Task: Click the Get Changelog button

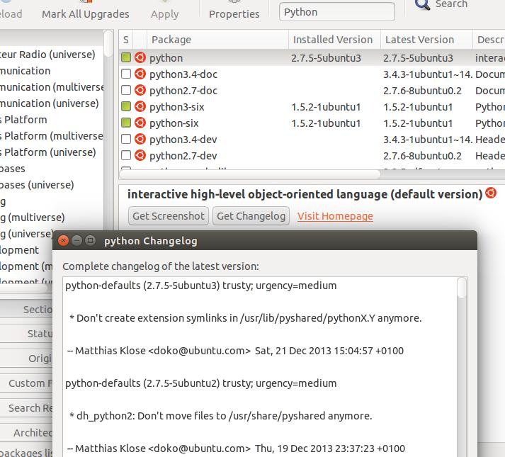Action: click(251, 216)
